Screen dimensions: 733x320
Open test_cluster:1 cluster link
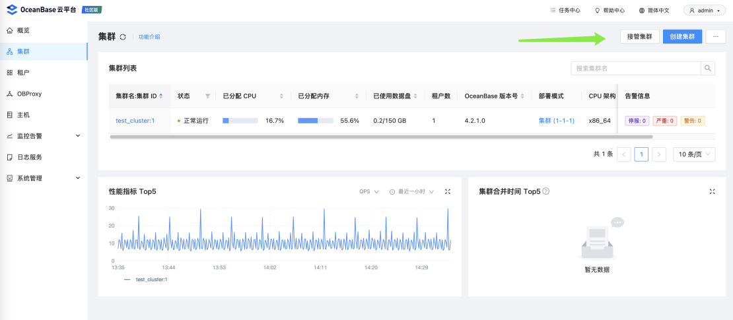[x=135, y=121]
